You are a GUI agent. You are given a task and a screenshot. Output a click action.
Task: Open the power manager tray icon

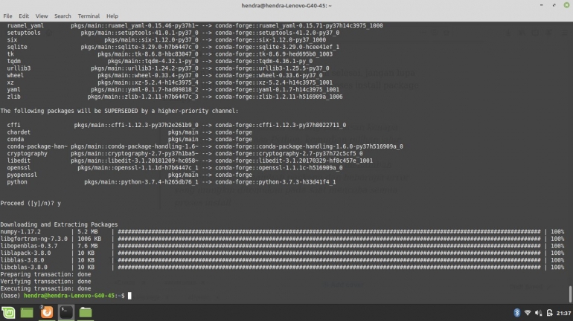549,313
